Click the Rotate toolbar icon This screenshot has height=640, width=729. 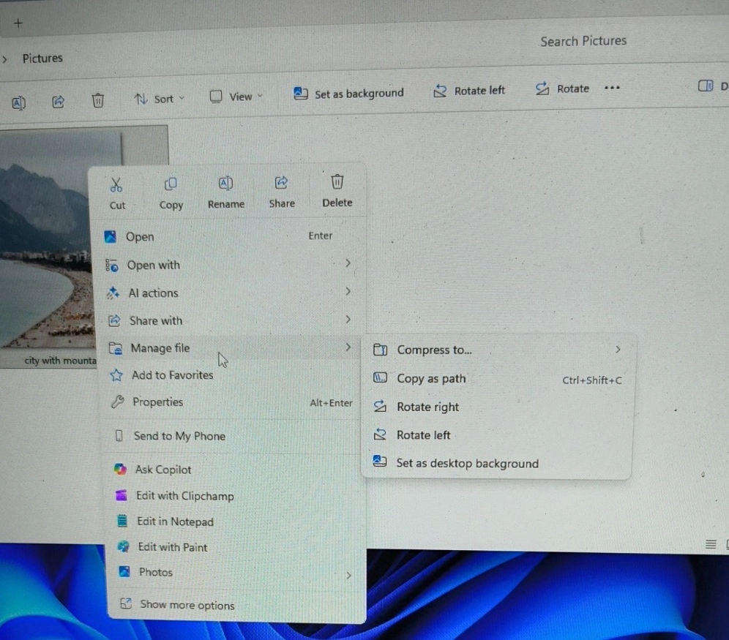pyautogui.click(x=542, y=89)
